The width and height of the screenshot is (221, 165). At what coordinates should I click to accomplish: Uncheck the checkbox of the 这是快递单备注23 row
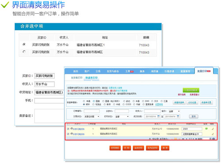[68, 134]
